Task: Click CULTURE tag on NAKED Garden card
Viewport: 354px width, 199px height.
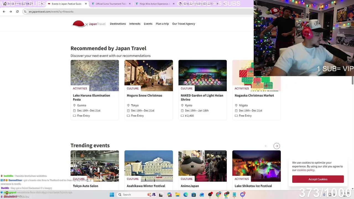Action: pyautogui.click(x=187, y=88)
